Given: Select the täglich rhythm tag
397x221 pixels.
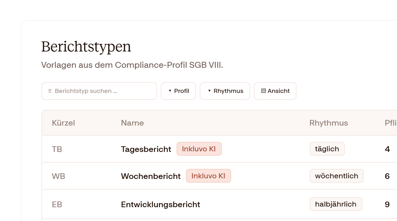Looking at the screenshot, I should [x=327, y=149].
